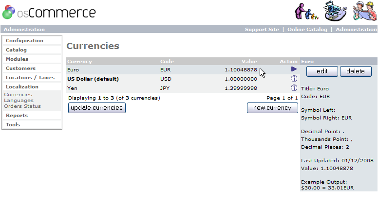Click 'Value: 1.10048878' in details panel
This screenshot has width=378, height=205.
pyautogui.click(x=327, y=168)
